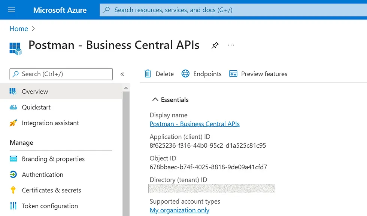Viewport: 367px width, 216px height.
Task: Open Quickstart page
Action: point(36,107)
